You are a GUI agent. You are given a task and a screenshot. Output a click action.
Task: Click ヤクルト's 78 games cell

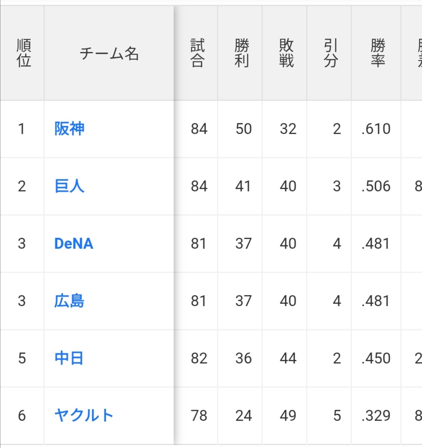[199, 415]
